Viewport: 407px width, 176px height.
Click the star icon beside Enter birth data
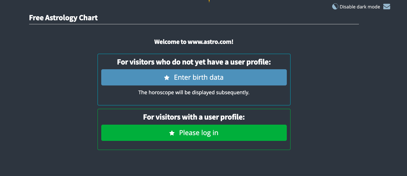[x=167, y=78]
